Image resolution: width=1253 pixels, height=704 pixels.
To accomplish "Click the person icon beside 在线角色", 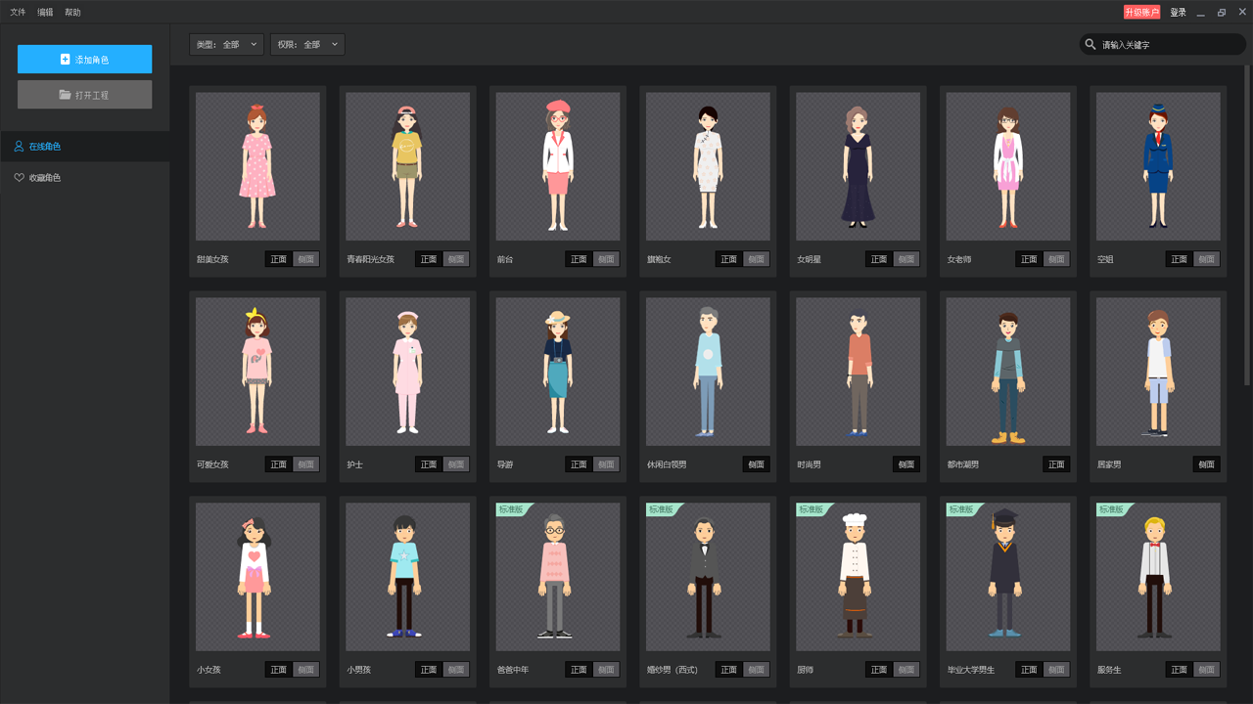I will tap(19, 147).
